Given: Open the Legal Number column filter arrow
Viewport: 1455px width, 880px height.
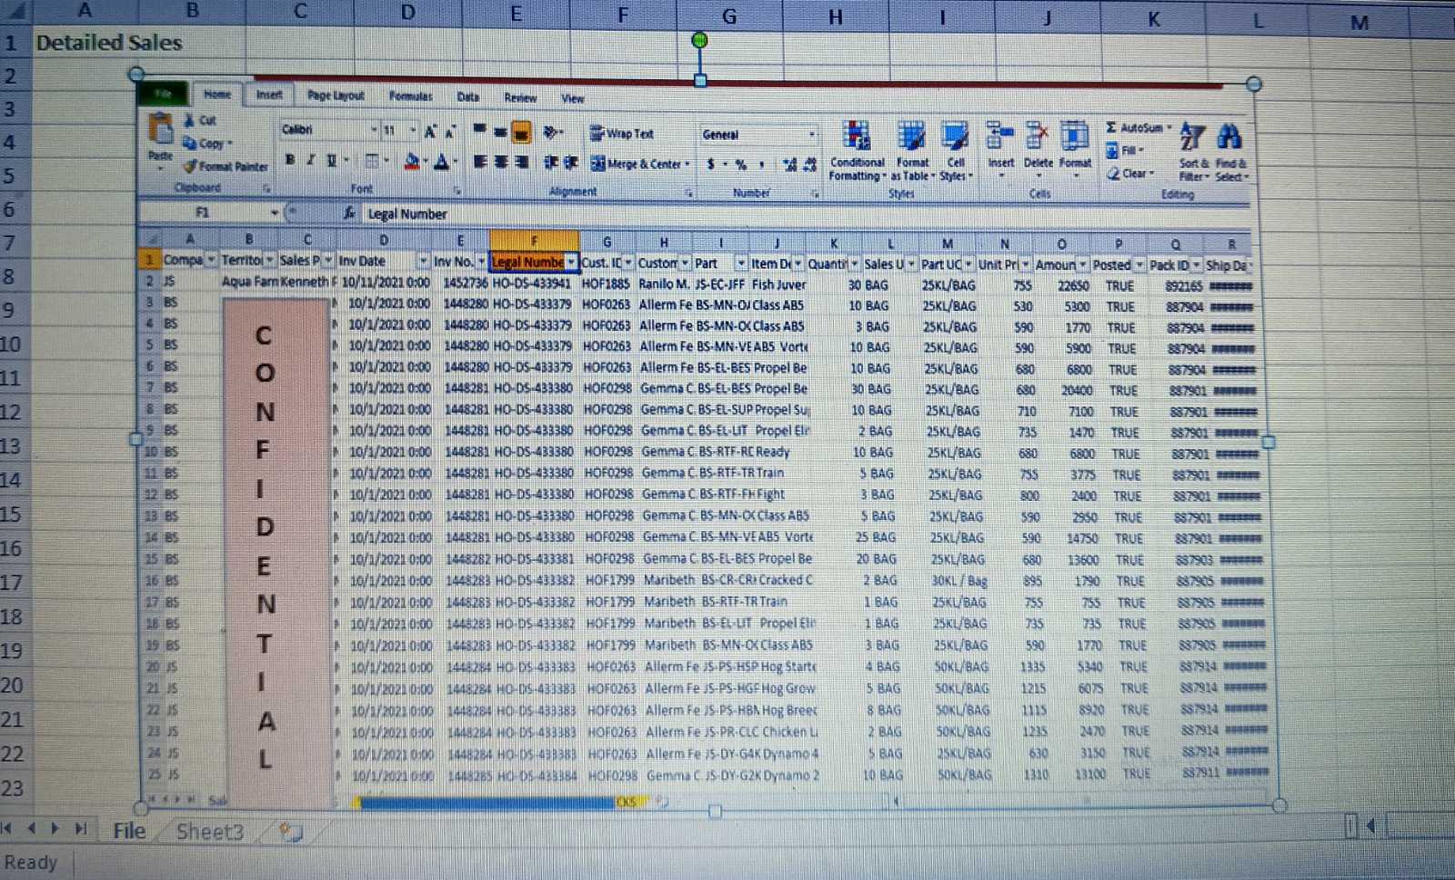Looking at the screenshot, I should [x=571, y=263].
